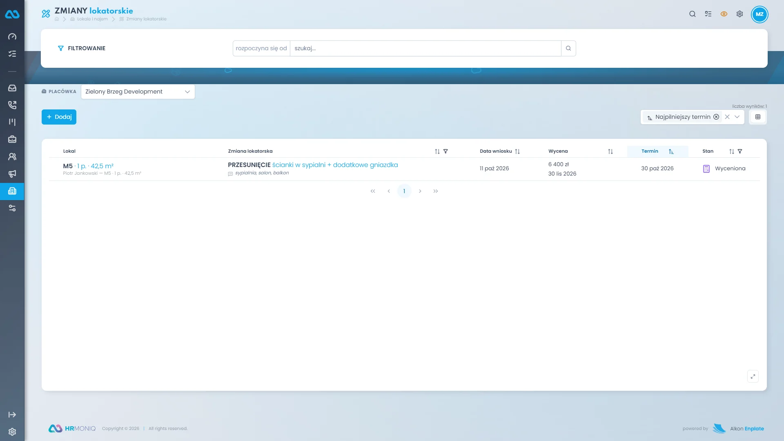784x441 pixels.
Task: Expand the sidebar with arrow icon
Action: [12, 415]
